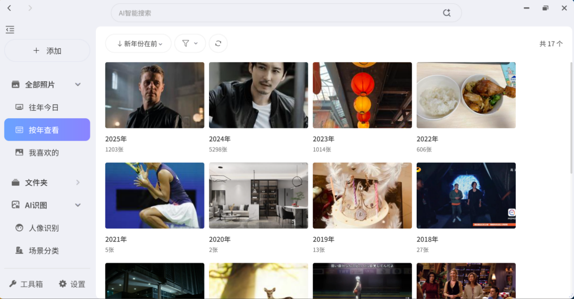Click the refresh icon button
Image resolution: width=574 pixels, height=299 pixels.
[218, 43]
